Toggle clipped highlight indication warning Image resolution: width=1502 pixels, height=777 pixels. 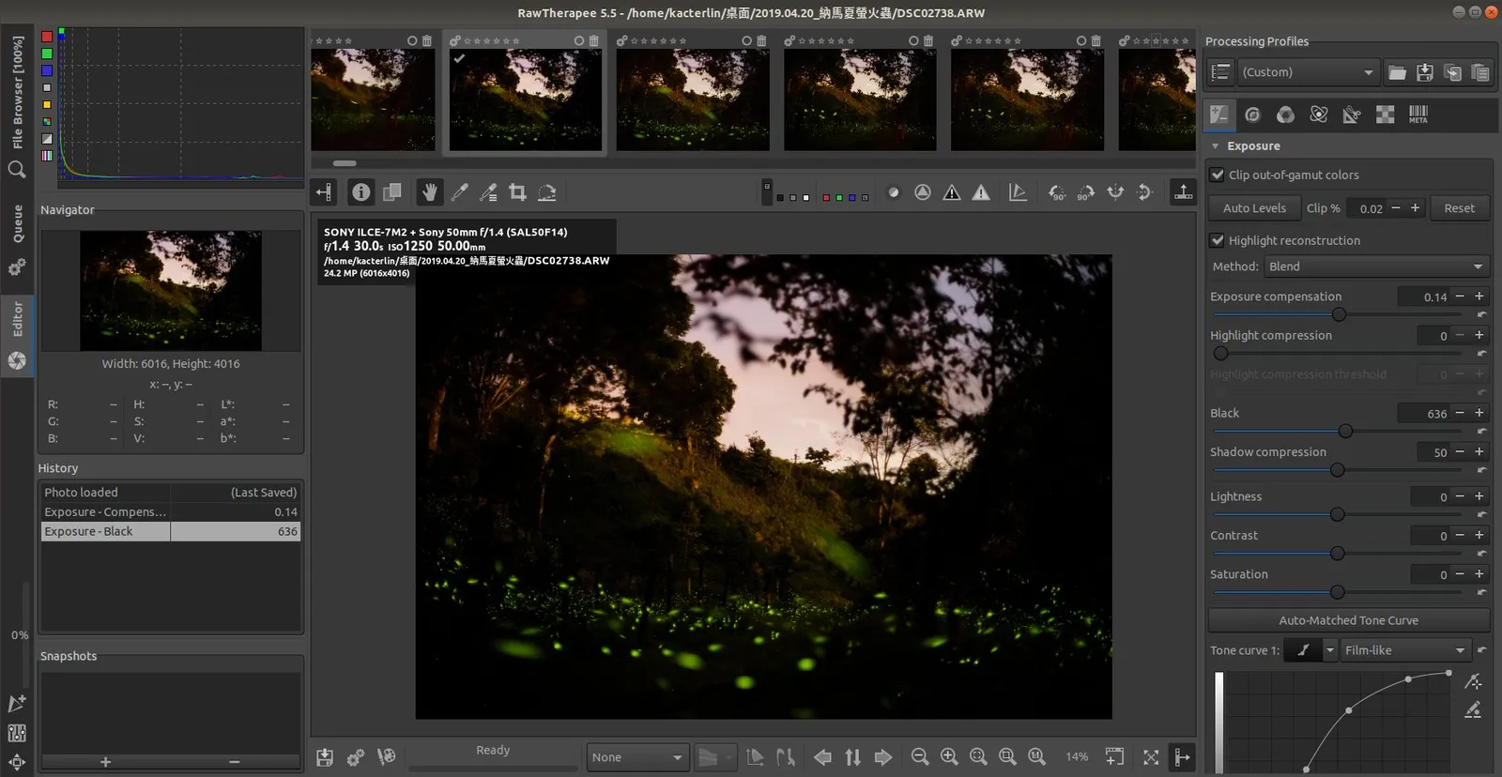[x=981, y=192]
